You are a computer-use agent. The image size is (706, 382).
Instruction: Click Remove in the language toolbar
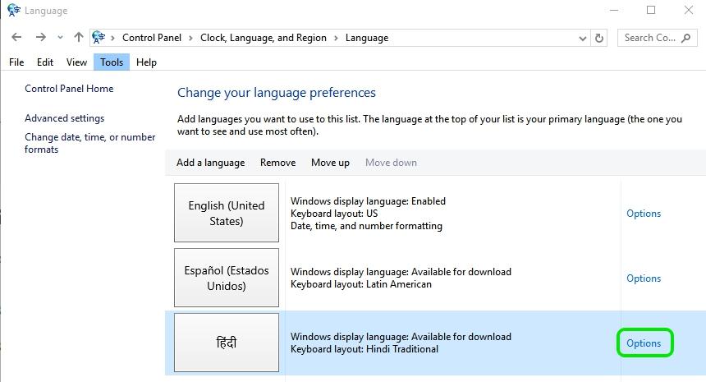click(277, 163)
